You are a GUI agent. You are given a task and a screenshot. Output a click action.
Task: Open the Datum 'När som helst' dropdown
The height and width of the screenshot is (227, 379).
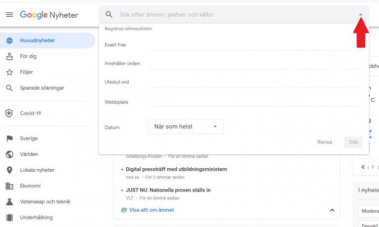(186, 126)
